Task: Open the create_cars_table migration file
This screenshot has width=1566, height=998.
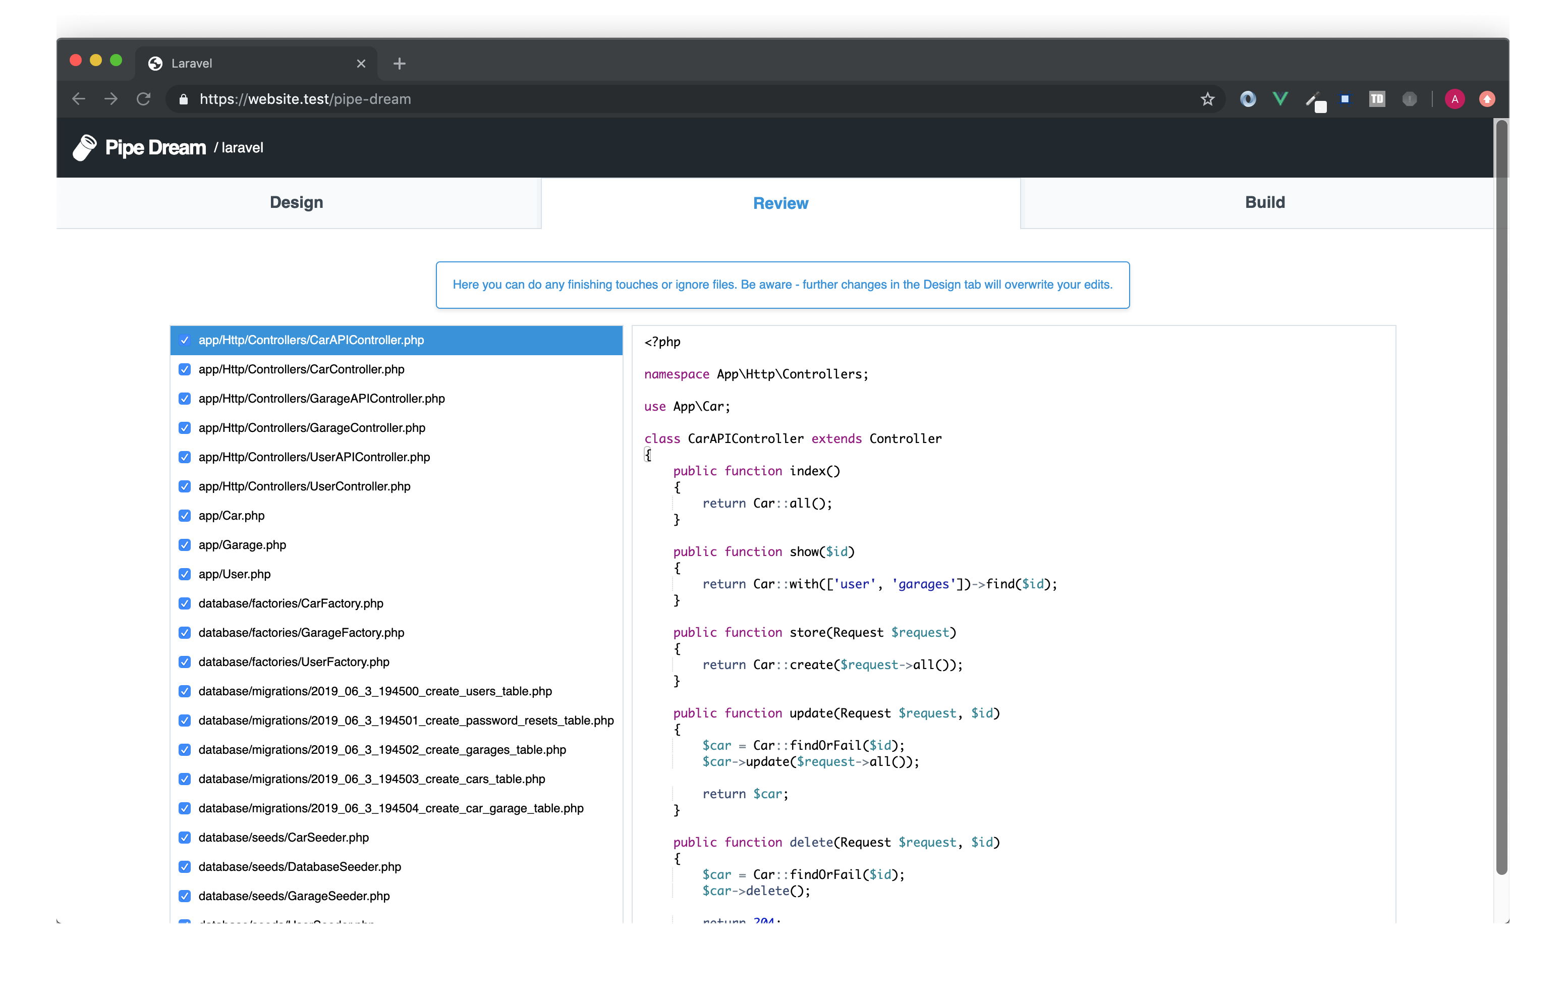Action: 371,779
